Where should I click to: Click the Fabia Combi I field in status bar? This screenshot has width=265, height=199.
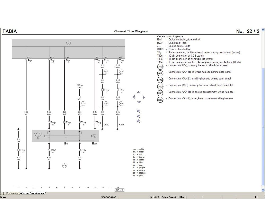[x=170, y=197]
